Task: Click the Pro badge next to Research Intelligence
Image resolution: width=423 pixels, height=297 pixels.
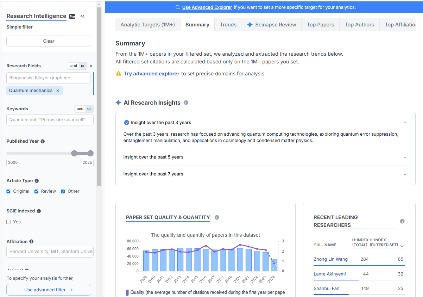Action: point(72,16)
